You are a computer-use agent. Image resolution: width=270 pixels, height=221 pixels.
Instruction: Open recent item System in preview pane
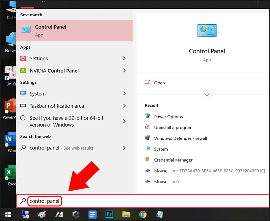[161, 149]
